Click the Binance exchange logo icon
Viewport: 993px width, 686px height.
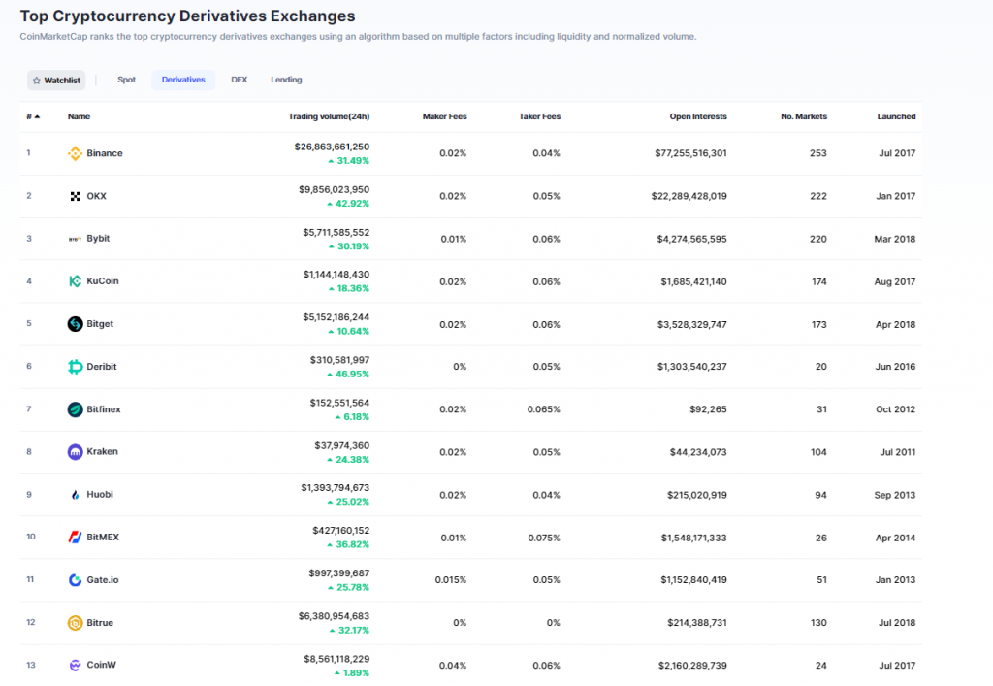pyautogui.click(x=75, y=153)
